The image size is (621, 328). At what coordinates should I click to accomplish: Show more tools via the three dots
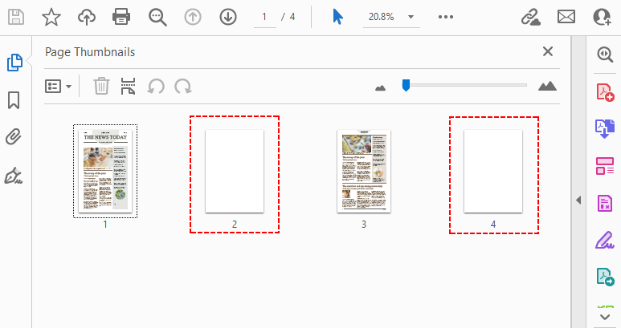[x=446, y=17]
